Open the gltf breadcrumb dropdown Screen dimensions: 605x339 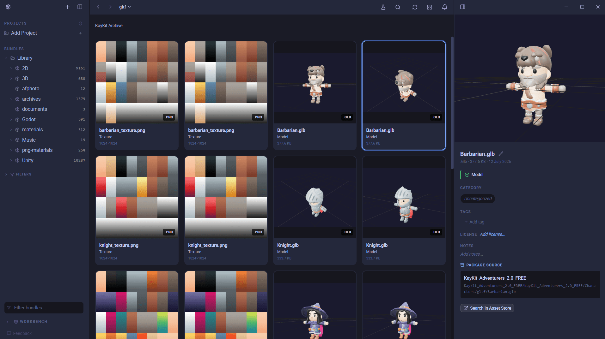click(x=125, y=7)
